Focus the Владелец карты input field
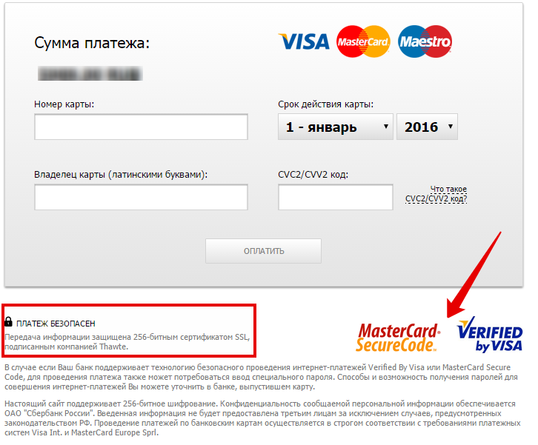This screenshot has width=538, height=445. [x=141, y=197]
